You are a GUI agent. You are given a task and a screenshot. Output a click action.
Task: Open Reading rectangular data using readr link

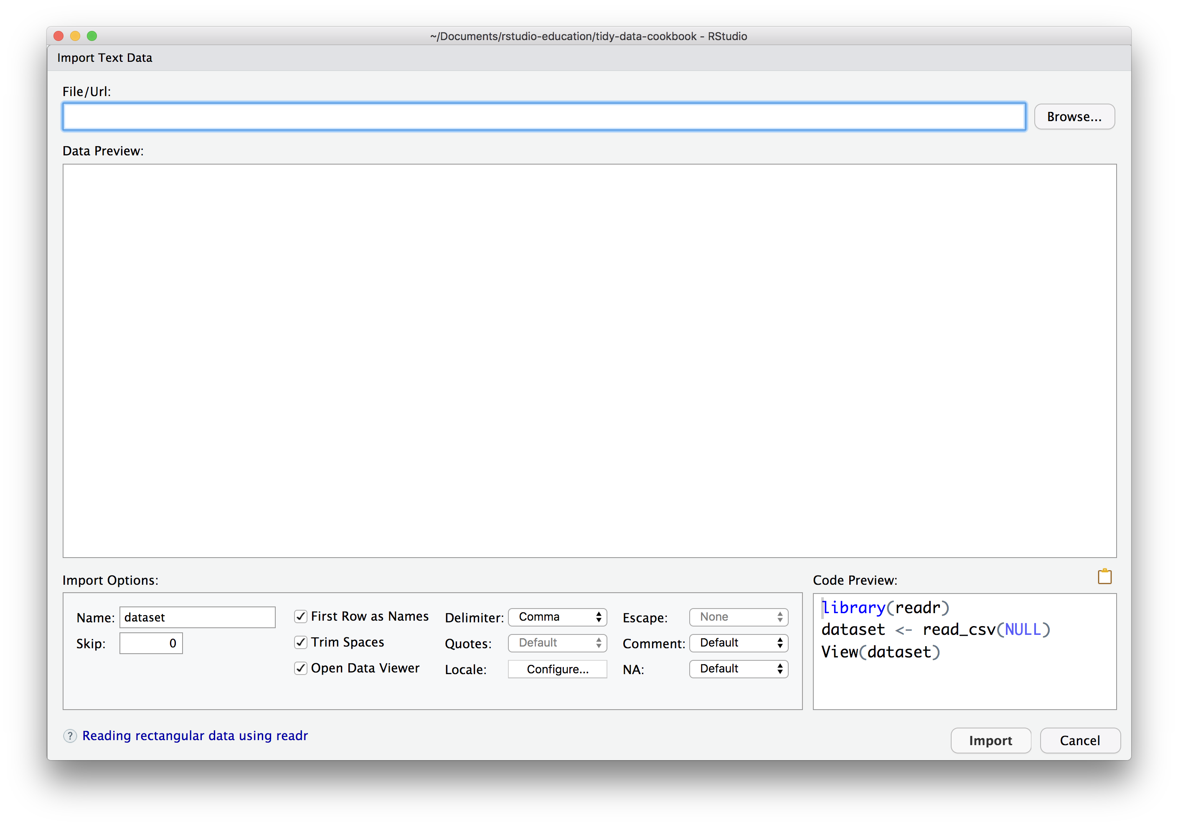(x=195, y=736)
